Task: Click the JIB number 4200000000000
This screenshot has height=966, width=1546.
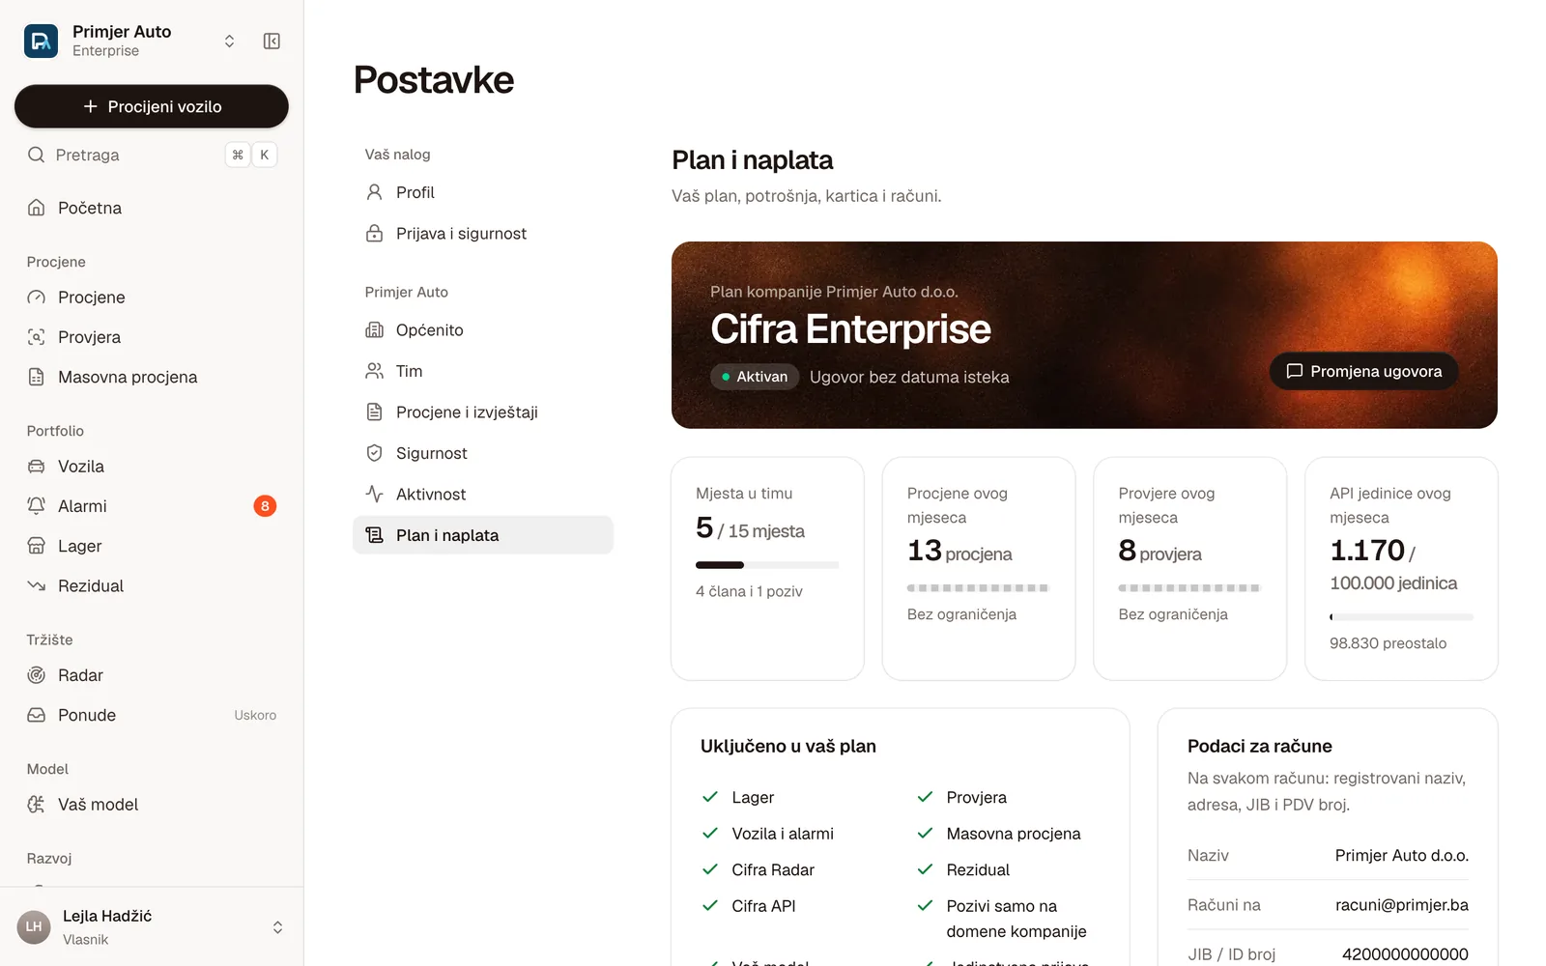Action: coord(1405,954)
